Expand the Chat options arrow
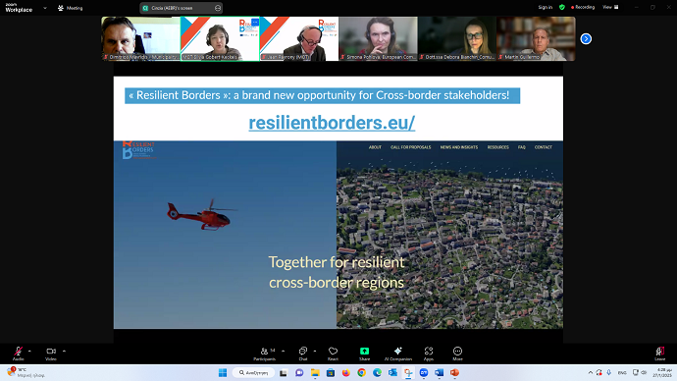Screen dimensions: 677x381 [x=315, y=352]
